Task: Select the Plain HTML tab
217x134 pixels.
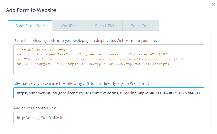Action: pos(105,26)
